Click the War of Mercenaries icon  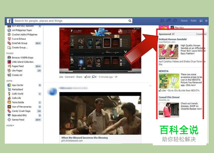click(x=9, y=107)
